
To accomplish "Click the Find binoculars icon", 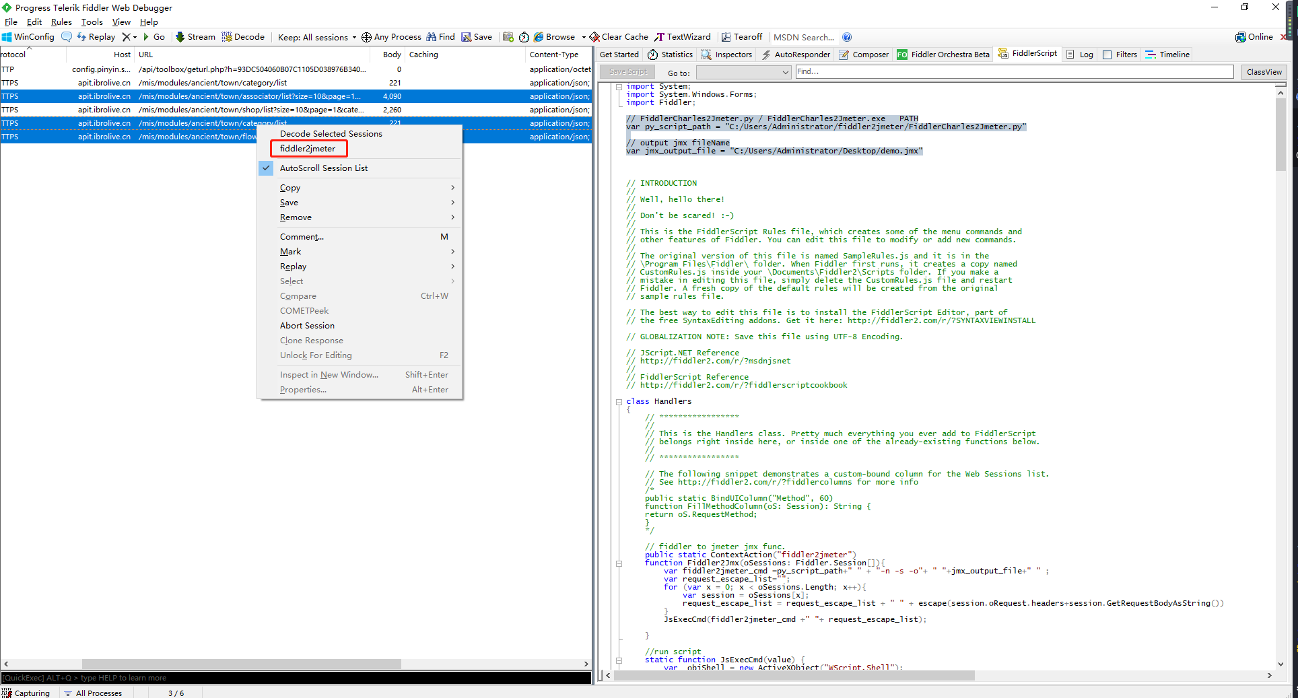I will (x=432, y=37).
